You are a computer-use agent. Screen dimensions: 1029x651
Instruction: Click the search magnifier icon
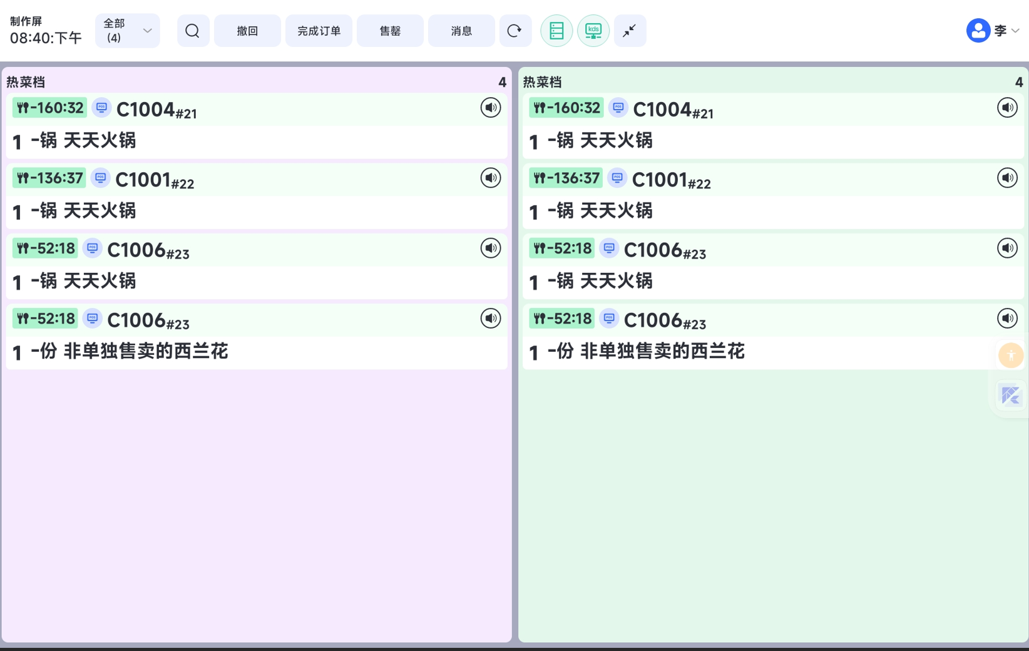(x=193, y=31)
